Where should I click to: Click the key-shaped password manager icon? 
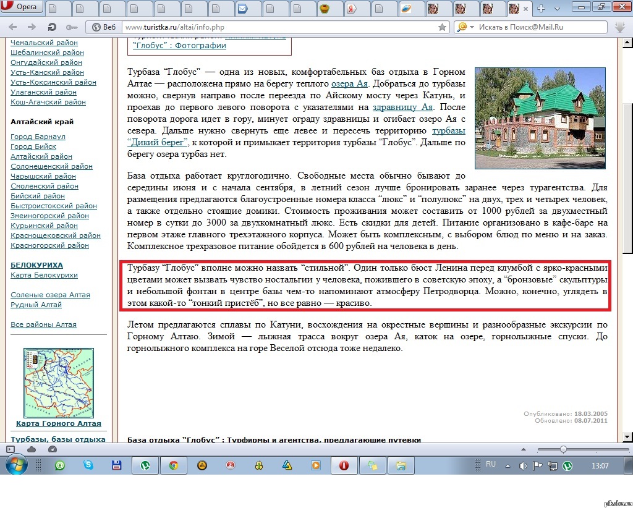[x=71, y=27]
